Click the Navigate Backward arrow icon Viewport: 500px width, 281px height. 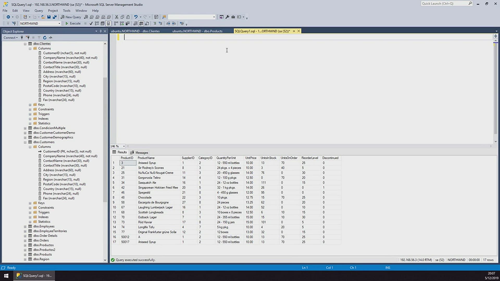[8, 17]
